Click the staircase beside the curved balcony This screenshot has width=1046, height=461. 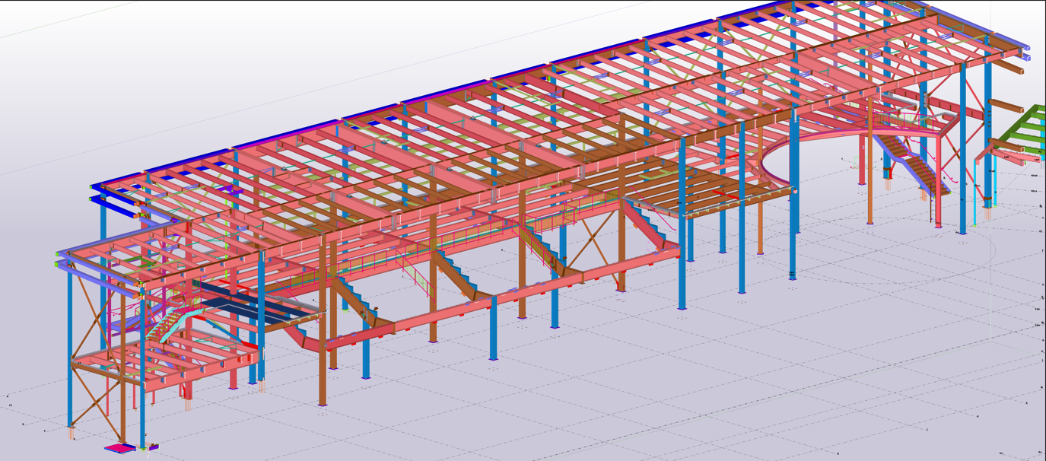(x=915, y=164)
